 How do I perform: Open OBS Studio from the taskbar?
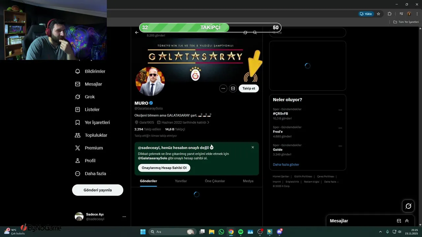tap(260, 232)
